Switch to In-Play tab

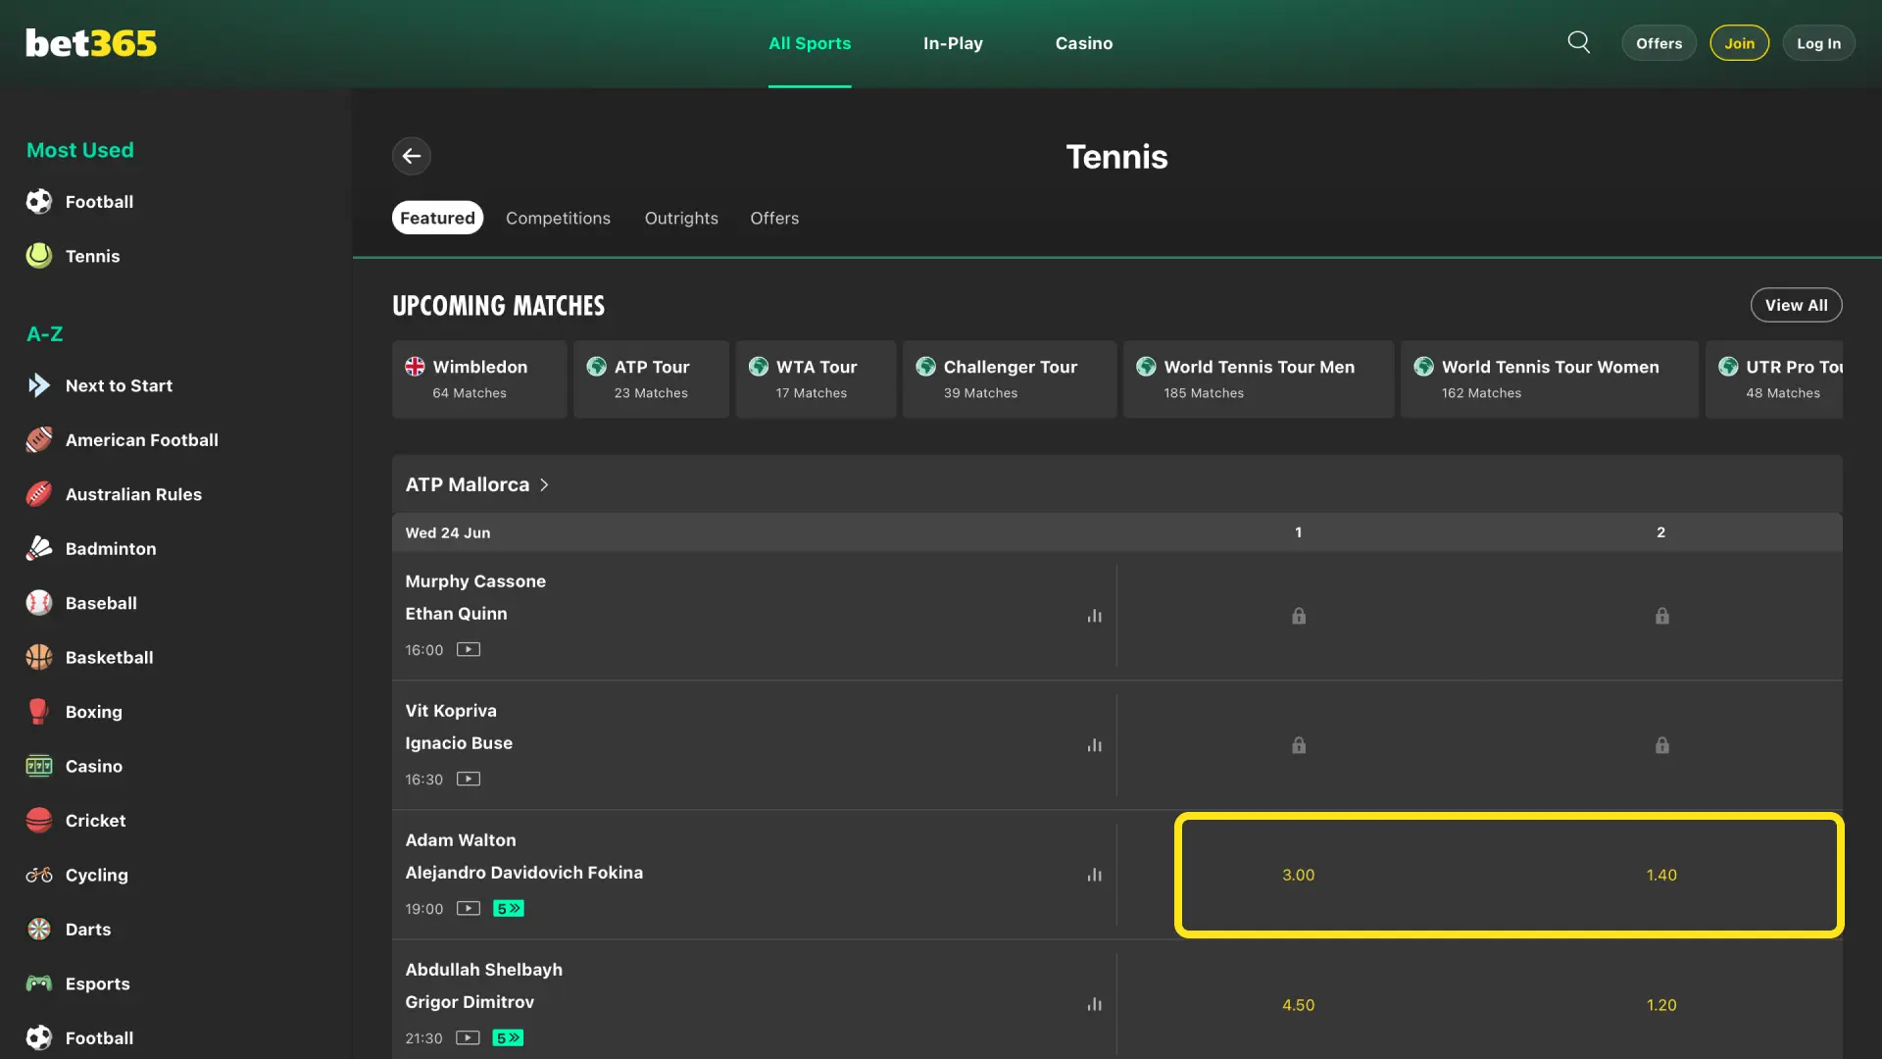(x=953, y=43)
